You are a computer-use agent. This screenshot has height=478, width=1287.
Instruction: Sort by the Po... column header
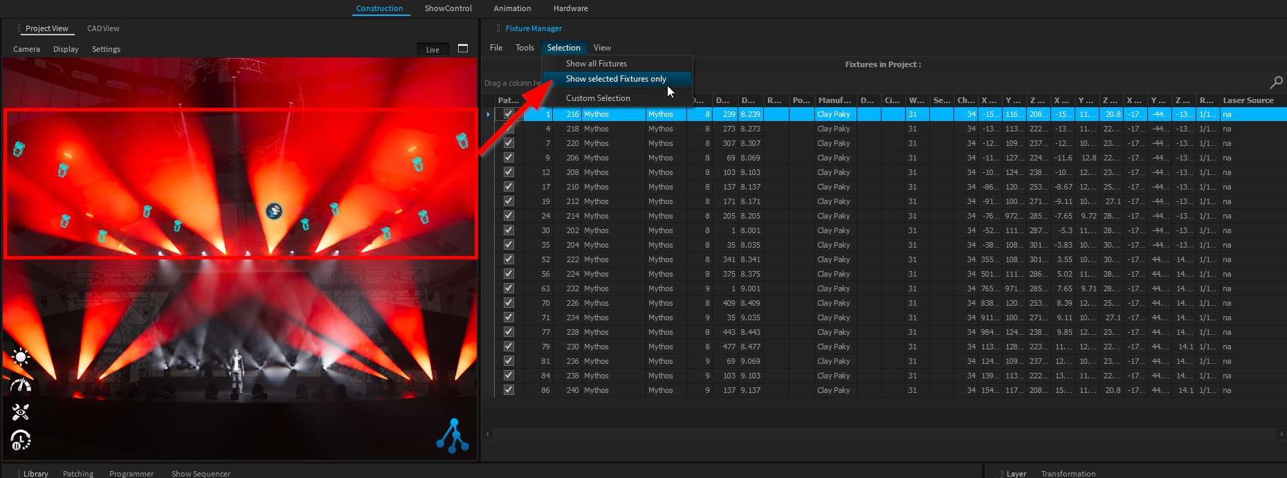pos(801,100)
